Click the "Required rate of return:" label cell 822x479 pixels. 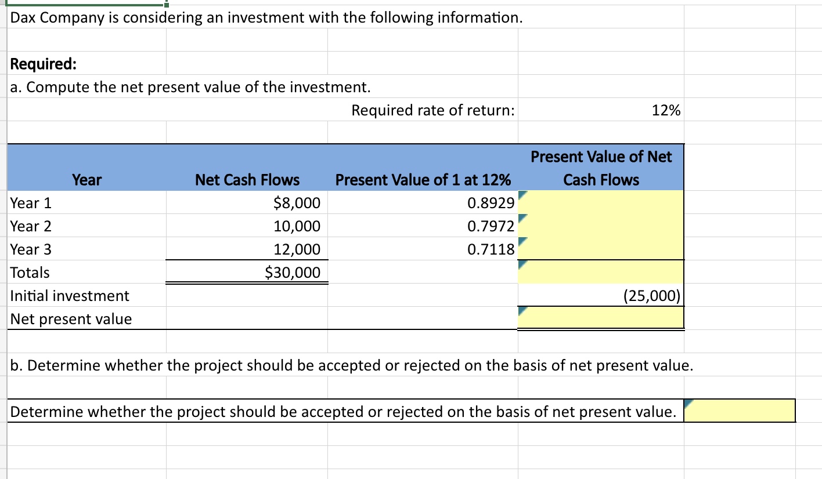(432, 110)
